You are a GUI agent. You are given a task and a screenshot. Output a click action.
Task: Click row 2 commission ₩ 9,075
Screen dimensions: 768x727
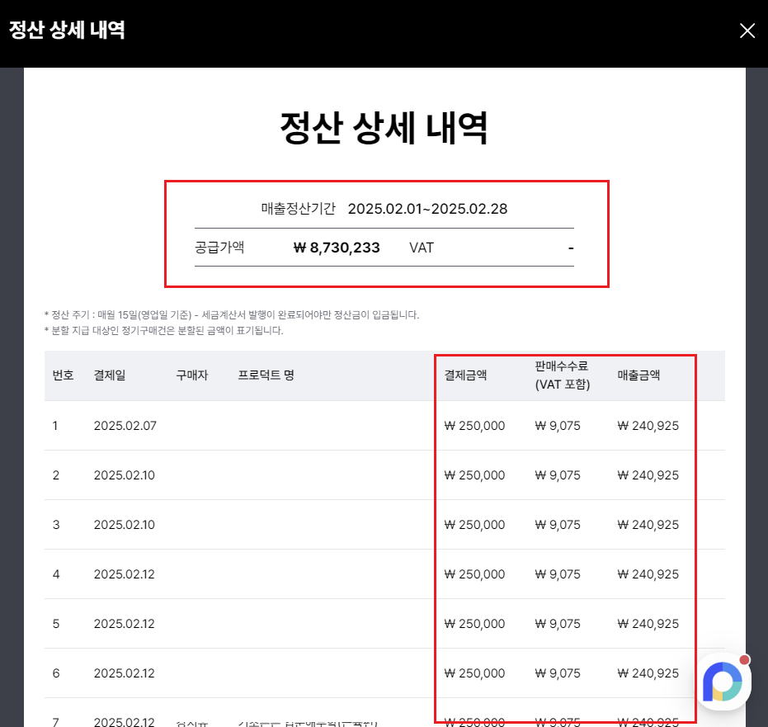tap(558, 475)
